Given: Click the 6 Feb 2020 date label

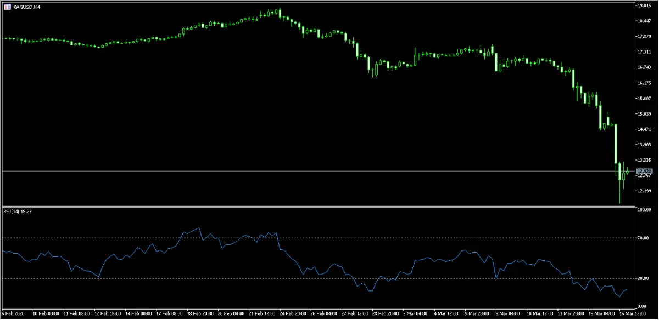Looking at the screenshot, I should pyautogui.click(x=13, y=315).
